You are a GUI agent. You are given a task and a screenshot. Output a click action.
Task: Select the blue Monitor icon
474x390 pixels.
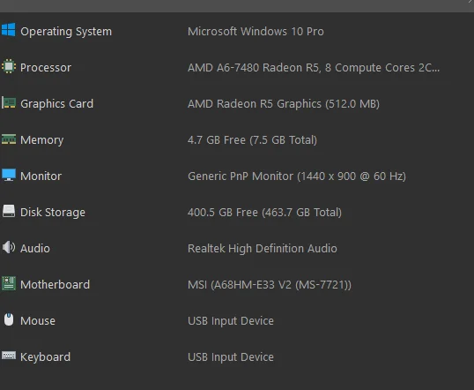[9, 175]
